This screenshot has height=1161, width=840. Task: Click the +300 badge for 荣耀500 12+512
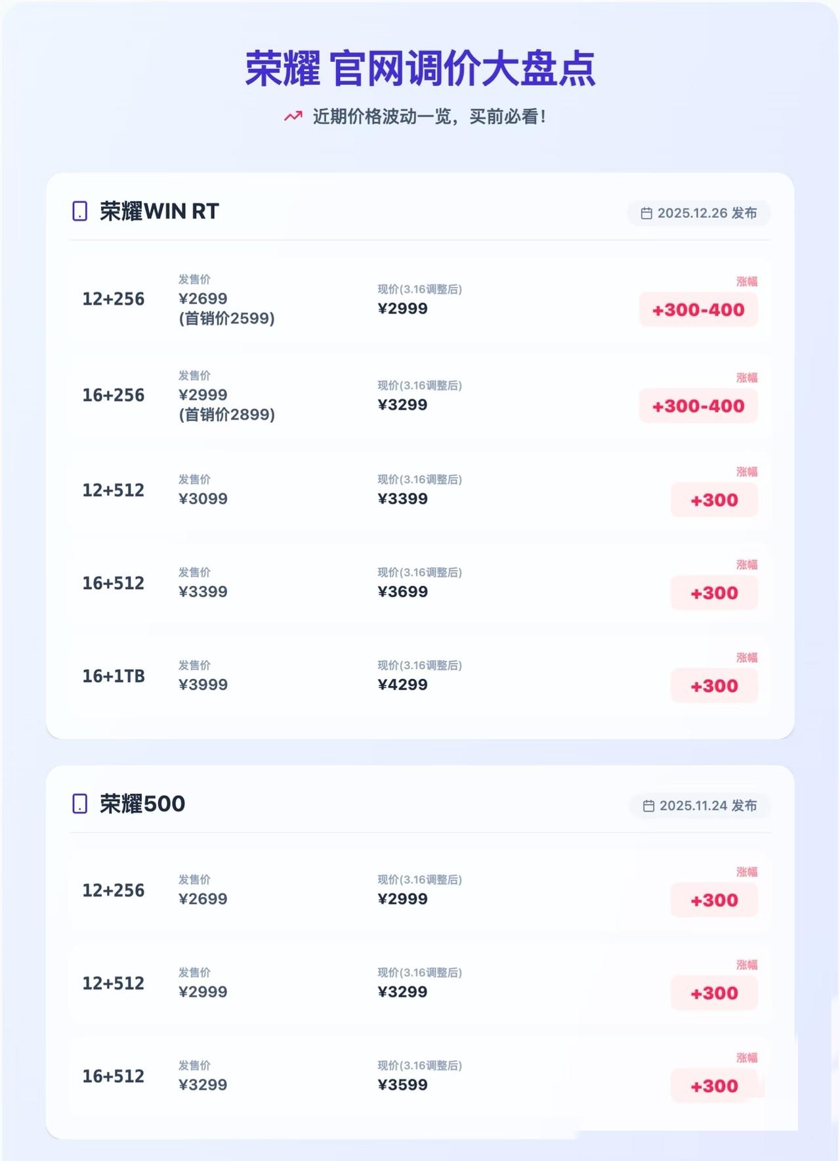pos(714,993)
